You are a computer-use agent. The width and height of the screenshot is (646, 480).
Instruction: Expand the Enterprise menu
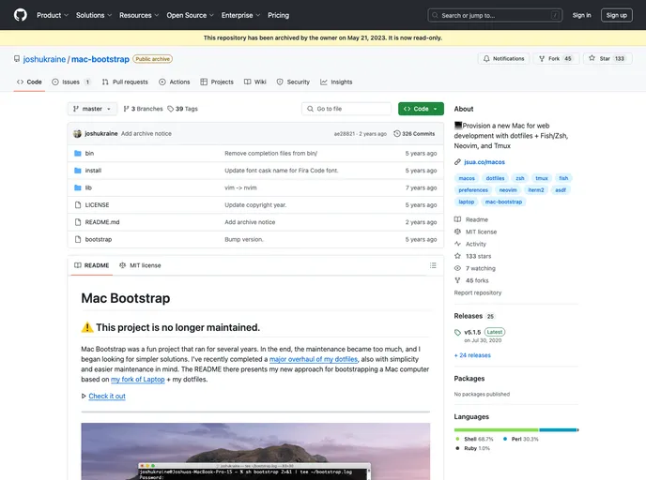[240, 15]
